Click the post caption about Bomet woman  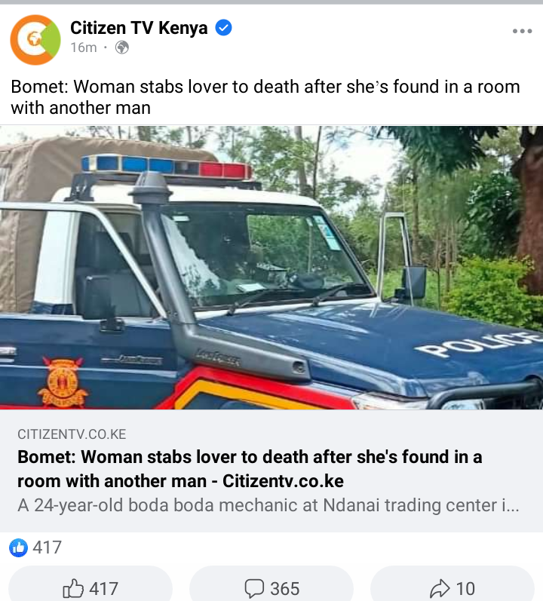pyautogui.click(x=265, y=97)
